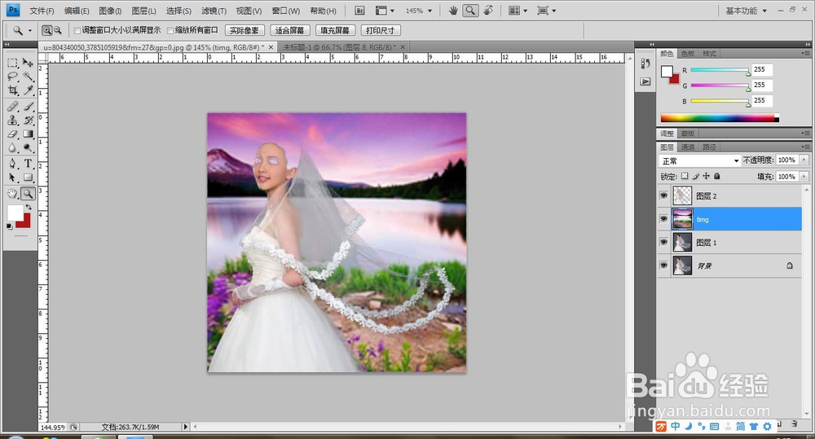Select the Blur tool
Screen dimensions: 815x439
(x=12, y=148)
